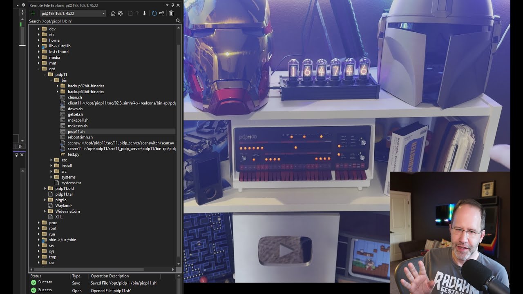Select the server11 symlink entry
Screen dimensions: 523x294
122,149
